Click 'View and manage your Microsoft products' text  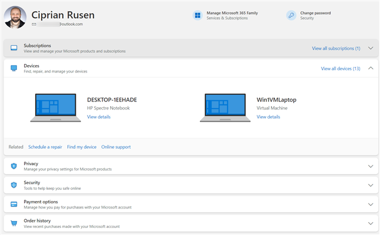click(x=74, y=52)
